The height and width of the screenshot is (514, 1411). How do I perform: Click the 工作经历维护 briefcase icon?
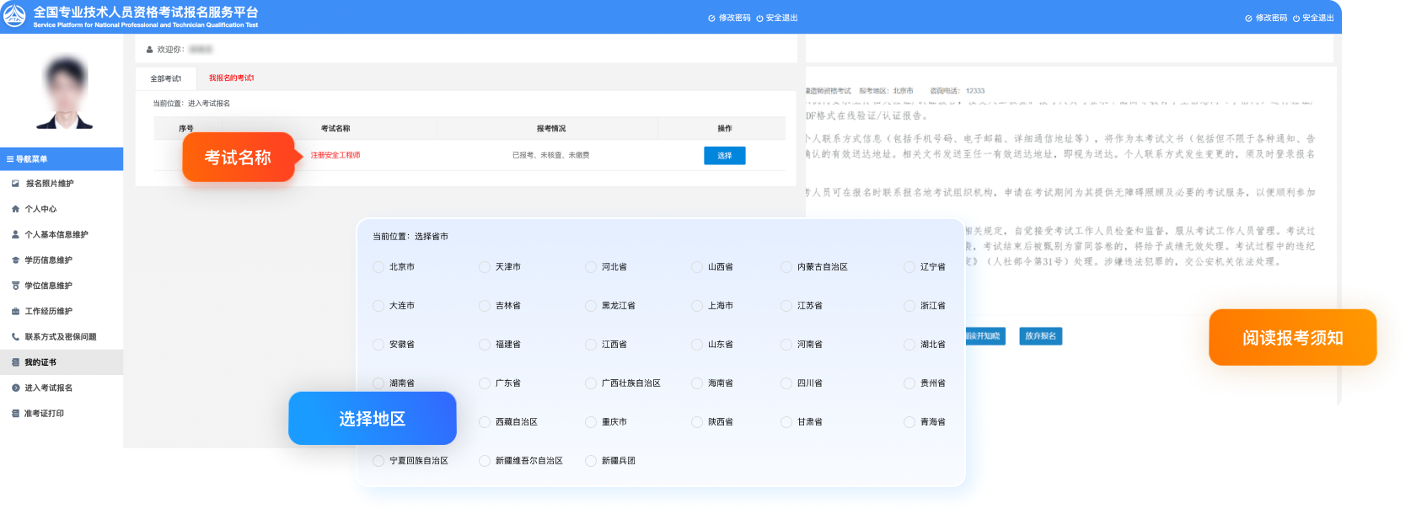click(x=15, y=312)
